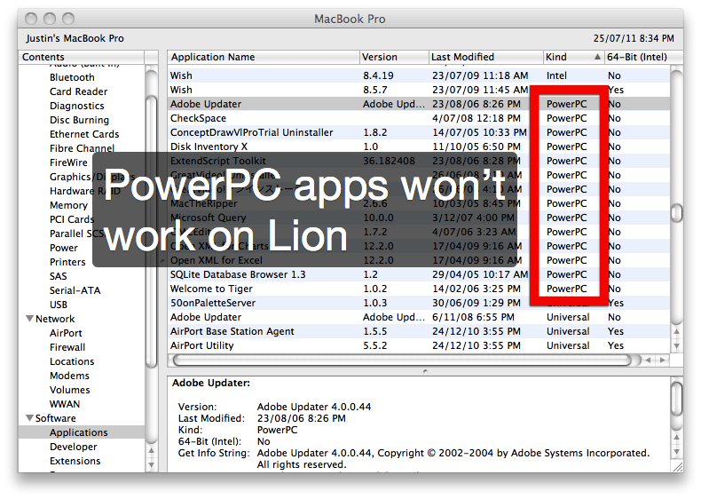701x499 pixels.
Task: Click the Kind sort ascending arrow indicator
Action: pyautogui.click(x=597, y=57)
